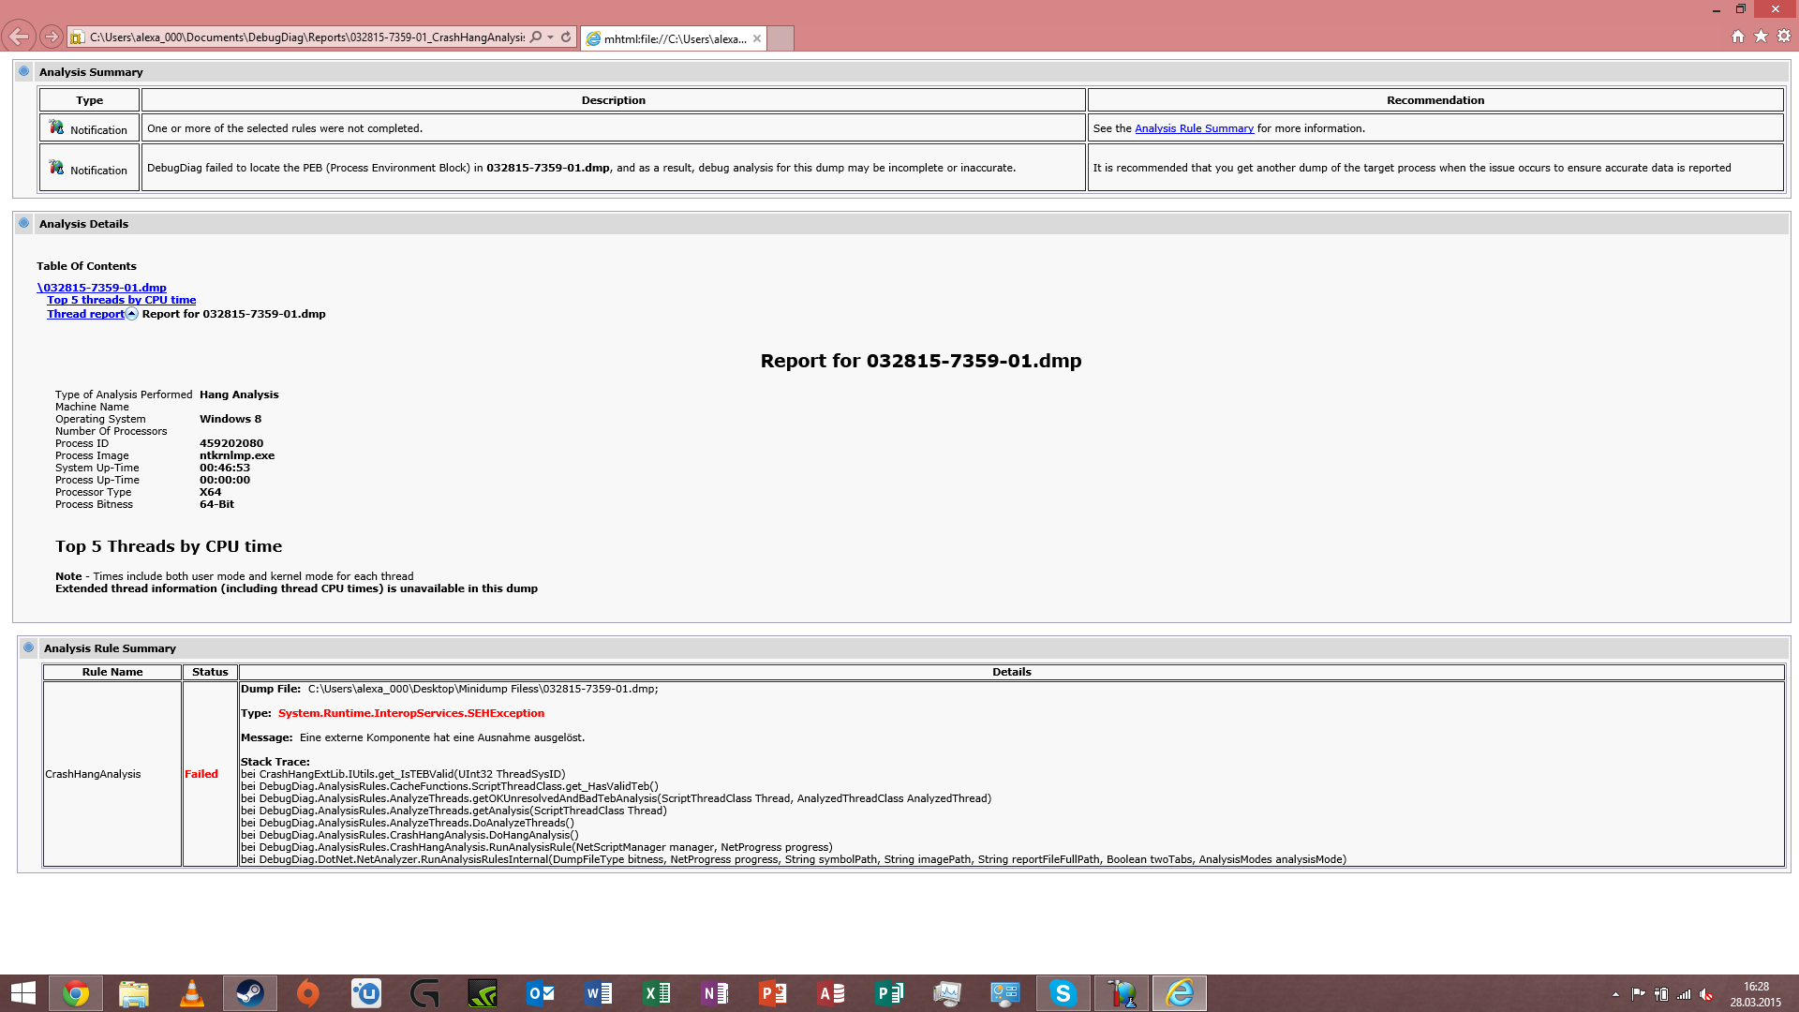Image resolution: width=1799 pixels, height=1012 pixels.
Task: Launch Steam from the taskbar
Action: [250, 993]
